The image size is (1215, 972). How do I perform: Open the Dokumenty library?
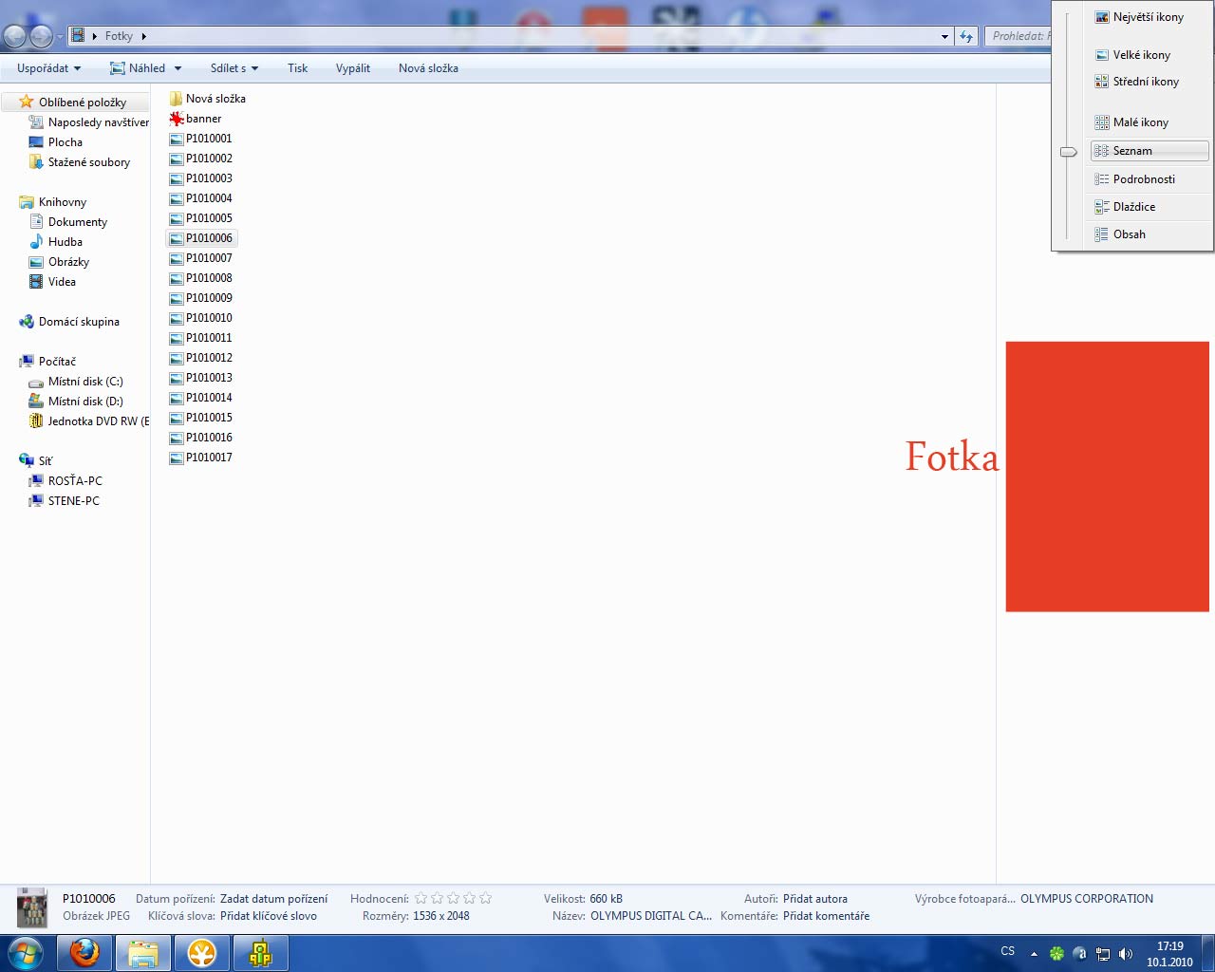pos(68,222)
